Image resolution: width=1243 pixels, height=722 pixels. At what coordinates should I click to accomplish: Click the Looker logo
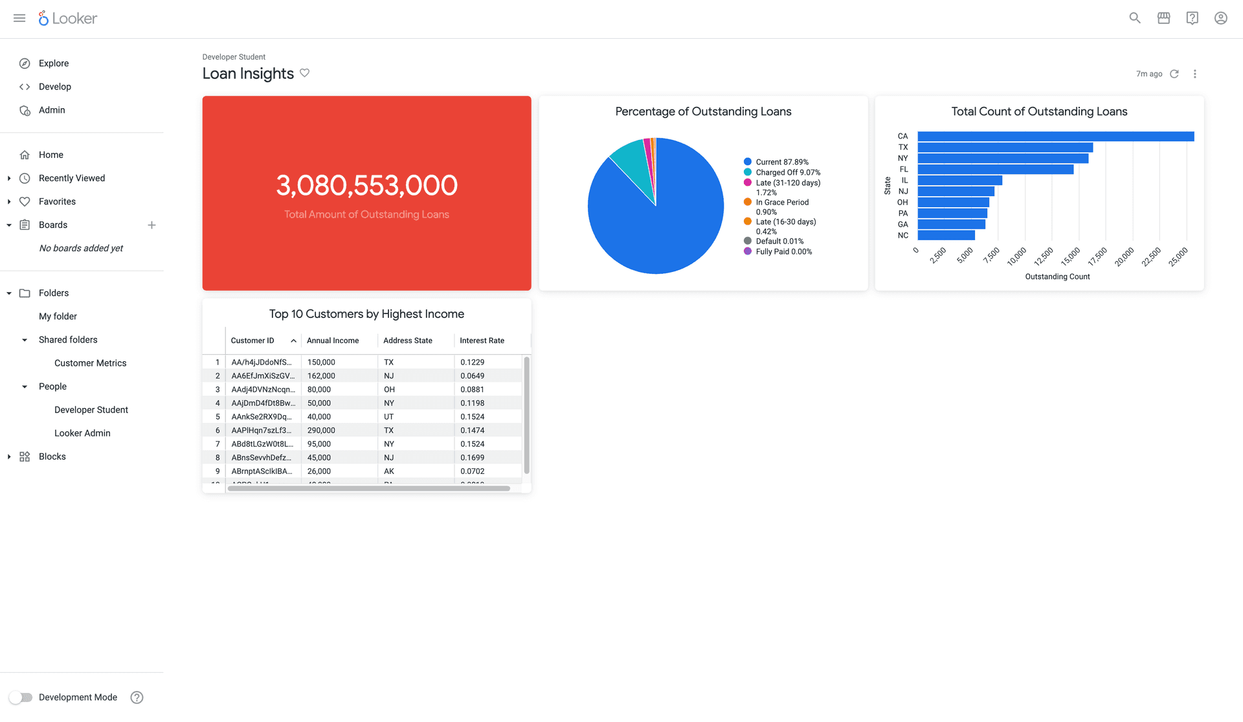68,18
